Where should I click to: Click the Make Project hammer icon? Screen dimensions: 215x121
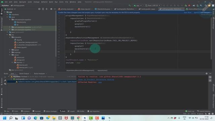point(129,5)
